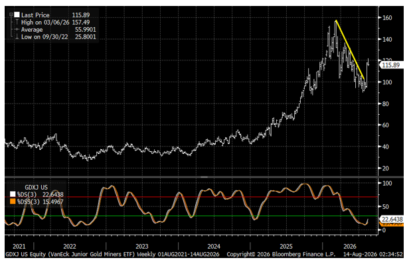
Task: Select the %DSS(3) legend label
Action: tap(28, 202)
